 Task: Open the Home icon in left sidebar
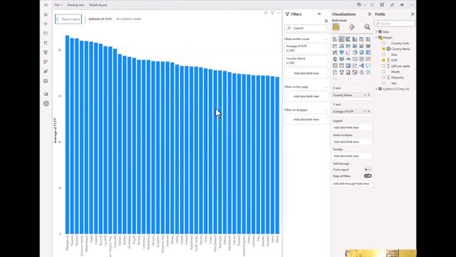point(46,14)
